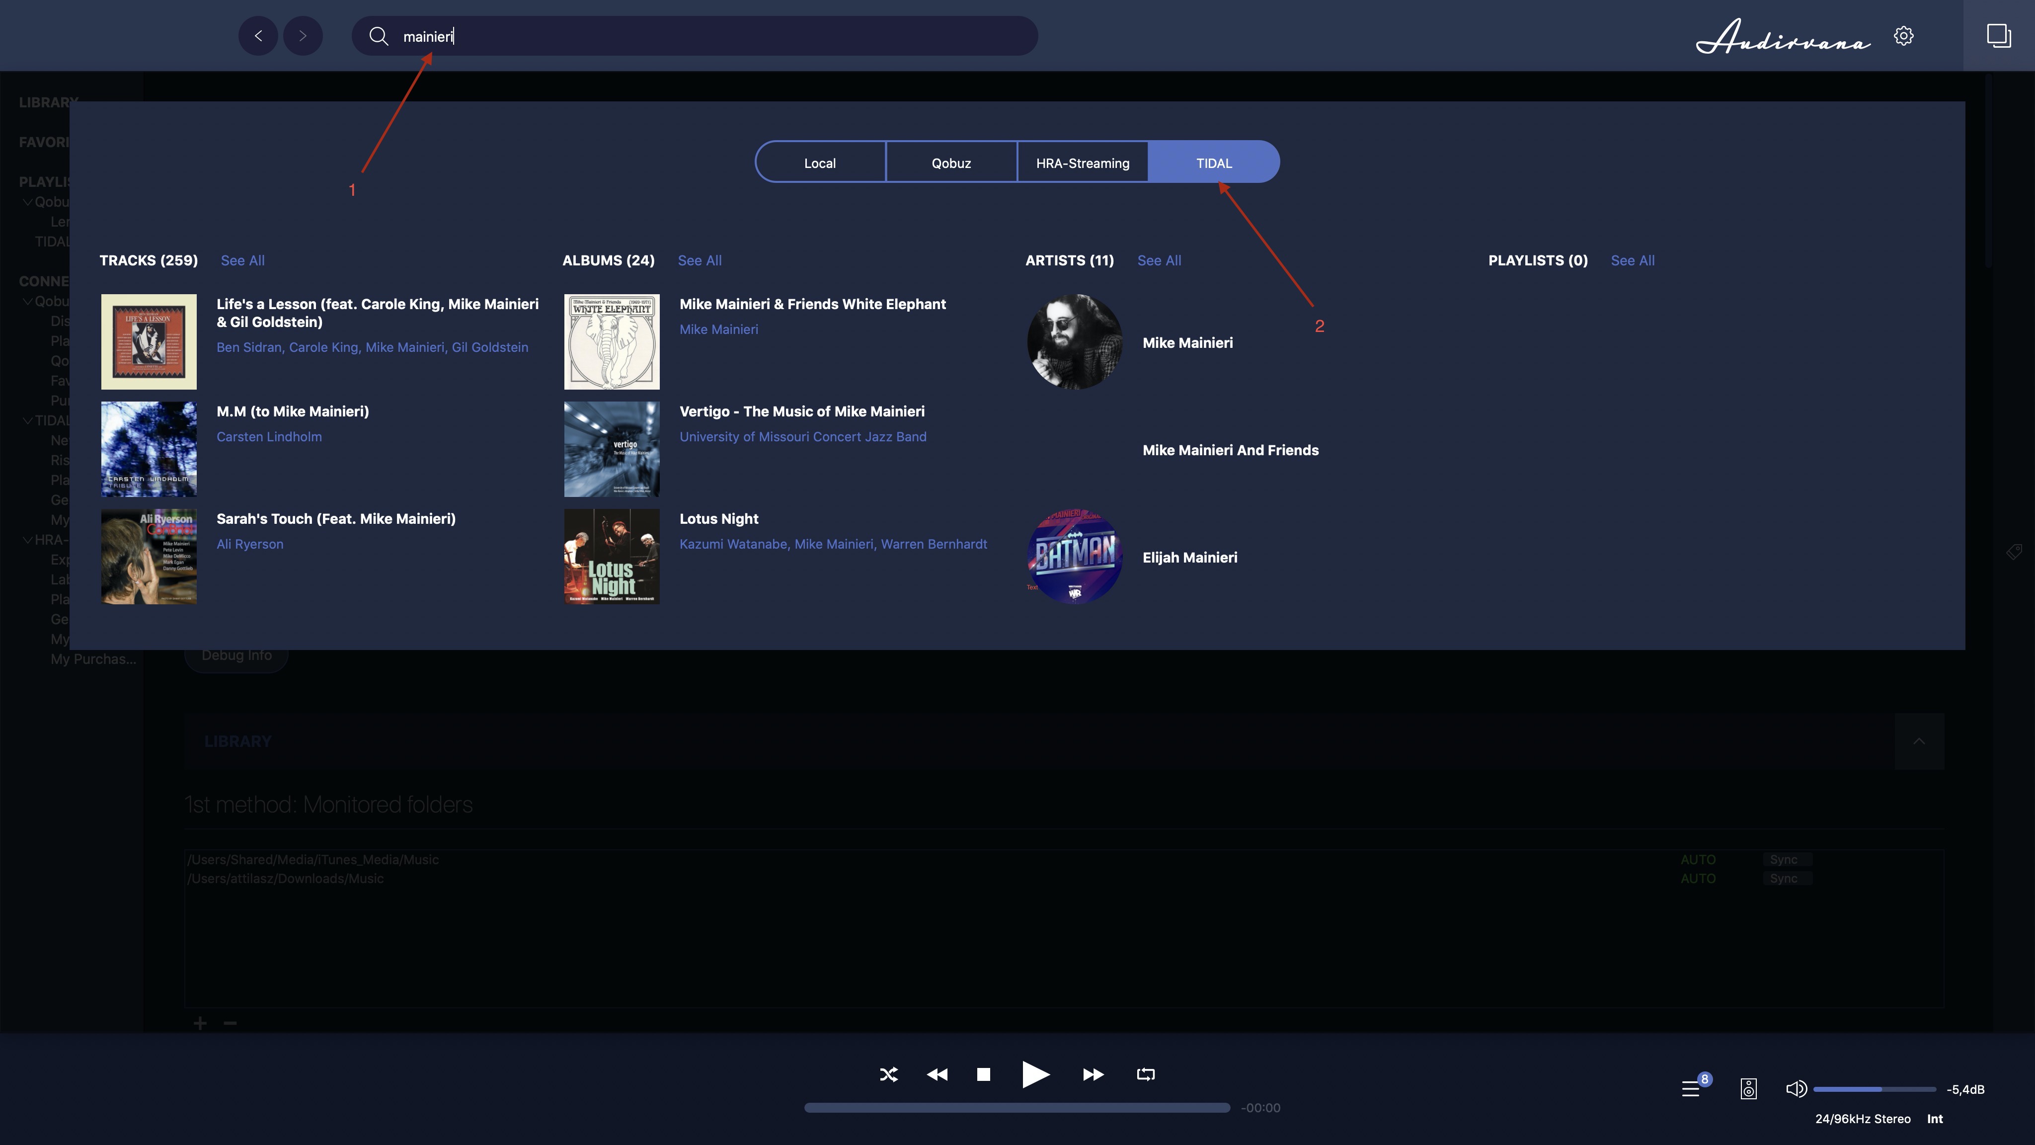Open track title Life's a Lesson

click(378, 313)
